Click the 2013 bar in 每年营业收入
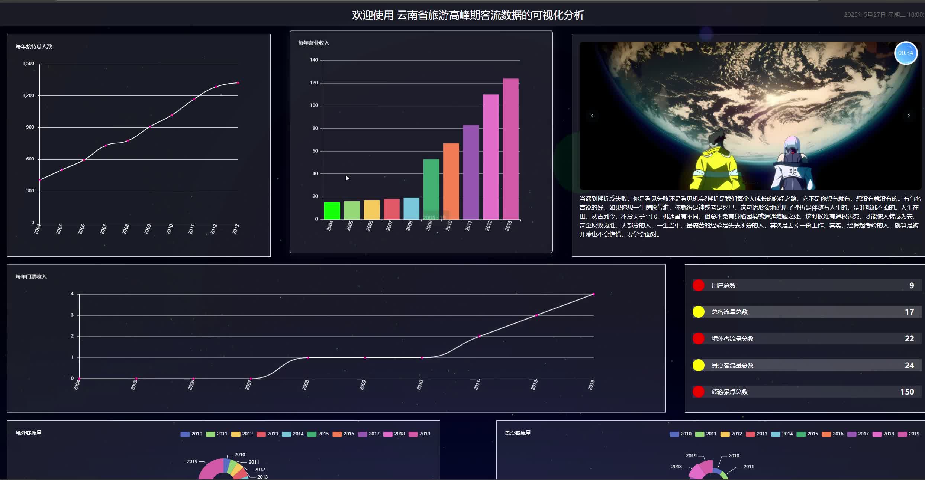This screenshot has height=480, width=925. tap(510, 149)
